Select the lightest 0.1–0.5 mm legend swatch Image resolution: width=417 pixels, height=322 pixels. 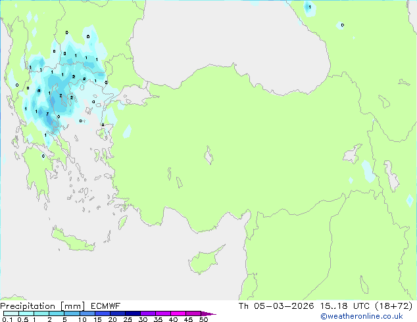pos(11,313)
